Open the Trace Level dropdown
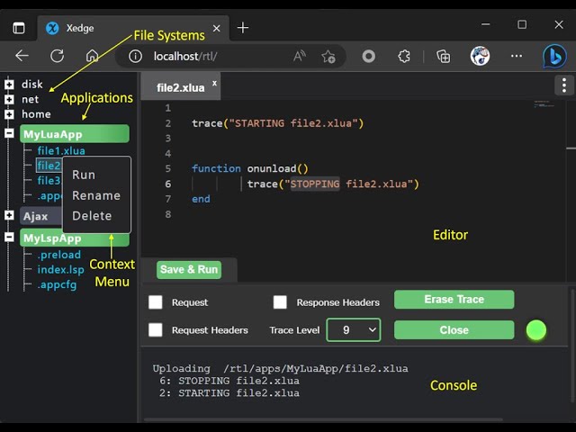This screenshot has height=432, width=576. pos(354,330)
